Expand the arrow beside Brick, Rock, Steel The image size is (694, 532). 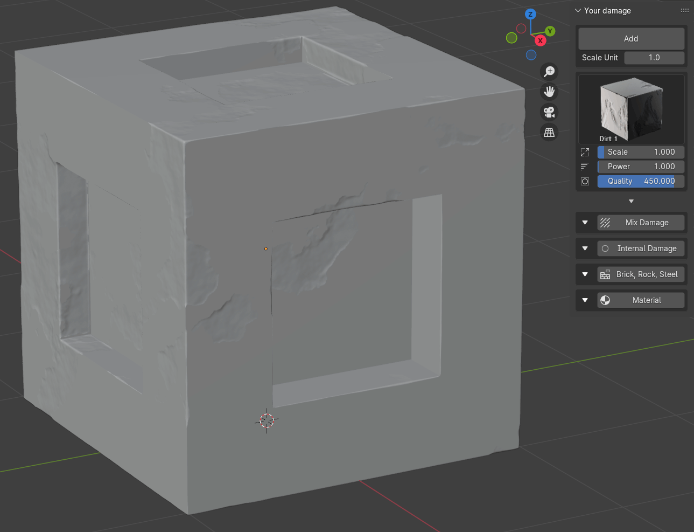pyautogui.click(x=585, y=274)
